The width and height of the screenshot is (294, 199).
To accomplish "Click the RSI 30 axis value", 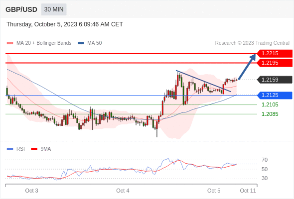I will [x=265, y=178].
